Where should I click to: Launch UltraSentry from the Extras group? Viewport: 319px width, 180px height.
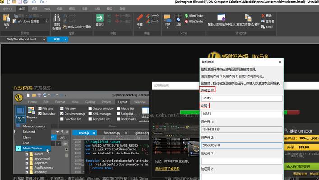(x=194, y=21)
